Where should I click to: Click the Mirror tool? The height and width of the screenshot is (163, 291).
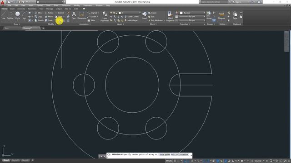click(x=49, y=17)
